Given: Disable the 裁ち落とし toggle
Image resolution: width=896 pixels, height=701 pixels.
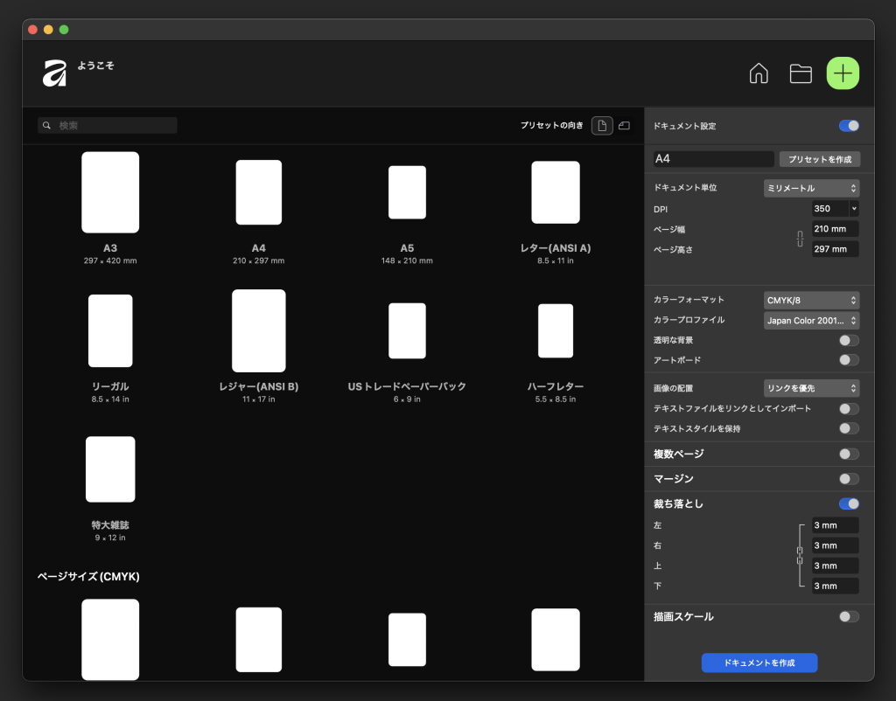Looking at the screenshot, I should pyautogui.click(x=848, y=503).
